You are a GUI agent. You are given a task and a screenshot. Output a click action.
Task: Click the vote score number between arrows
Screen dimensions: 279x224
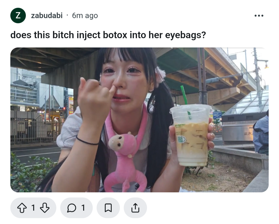tap(33, 208)
